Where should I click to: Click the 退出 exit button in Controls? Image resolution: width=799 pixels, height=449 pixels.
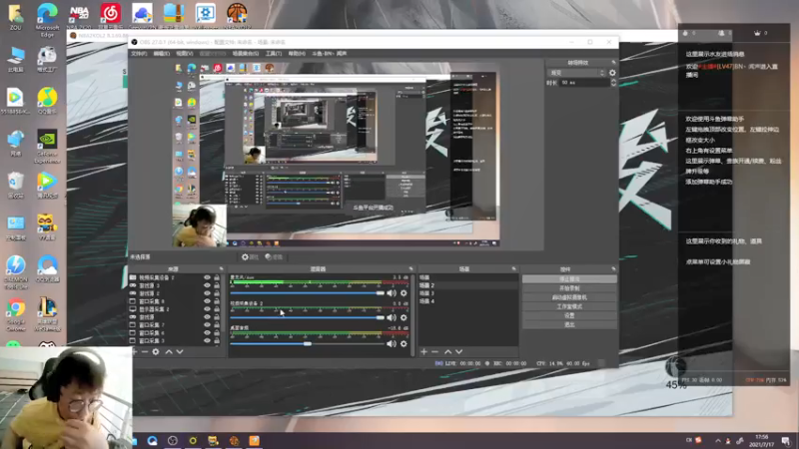click(x=569, y=324)
